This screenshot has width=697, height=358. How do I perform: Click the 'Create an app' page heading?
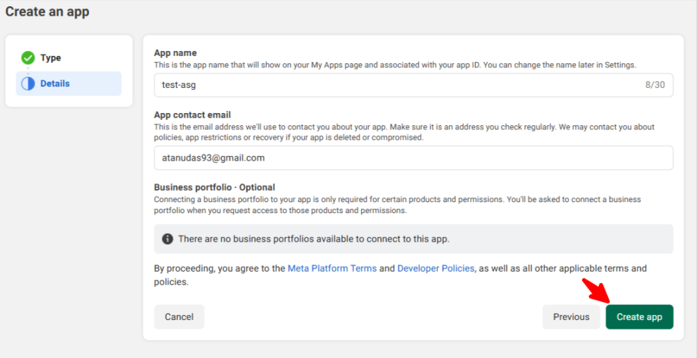(x=48, y=12)
